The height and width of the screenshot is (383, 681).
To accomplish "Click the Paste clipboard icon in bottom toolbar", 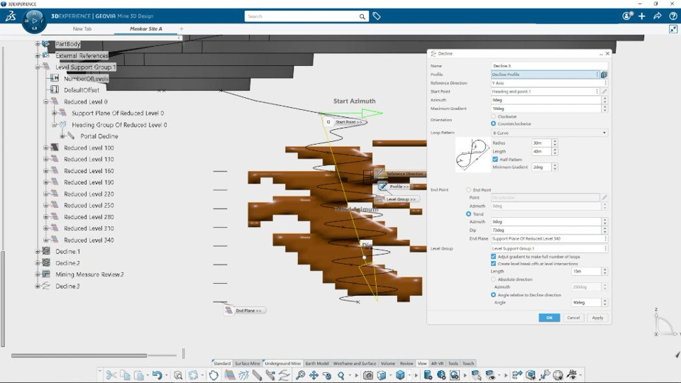I will (x=139, y=374).
